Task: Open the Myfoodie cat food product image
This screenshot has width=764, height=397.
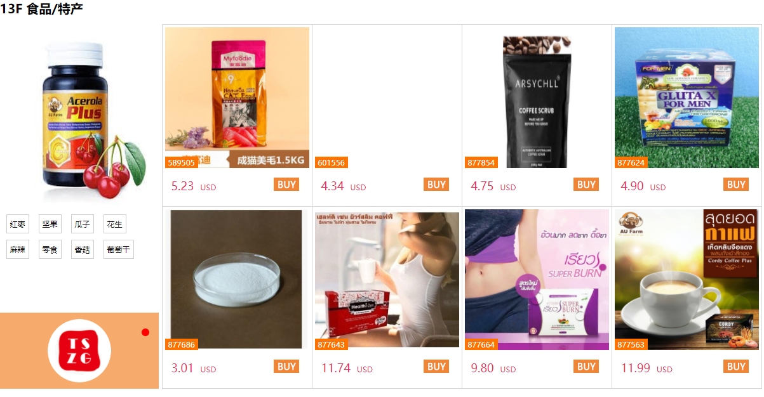Action: click(x=237, y=98)
